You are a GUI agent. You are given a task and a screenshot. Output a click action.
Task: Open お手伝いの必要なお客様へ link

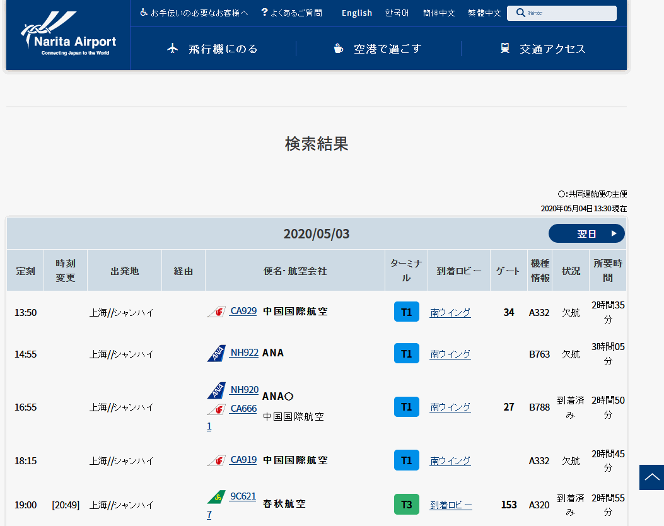pyautogui.click(x=199, y=13)
